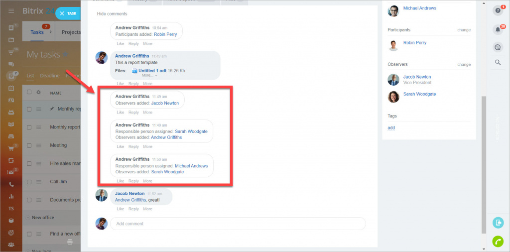Open the robot icon in sidebar

pyautogui.click(x=11, y=112)
